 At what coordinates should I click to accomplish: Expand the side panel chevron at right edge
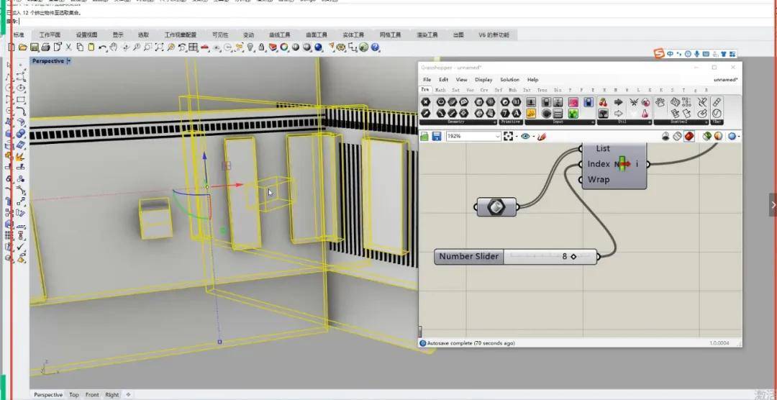pyautogui.click(x=773, y=204)
